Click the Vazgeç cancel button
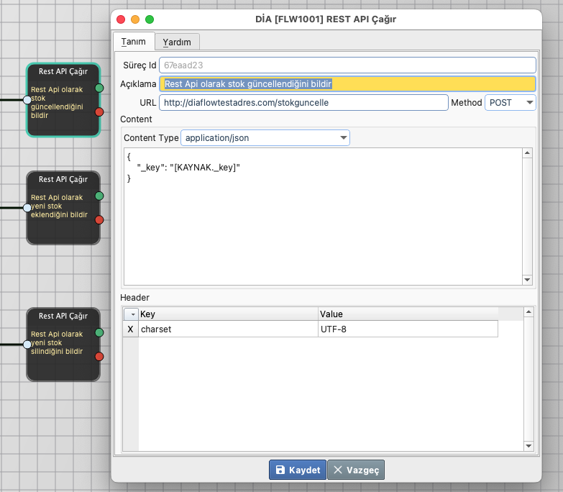The width and height of the screenshot is (563, 492). pos(357,470)
